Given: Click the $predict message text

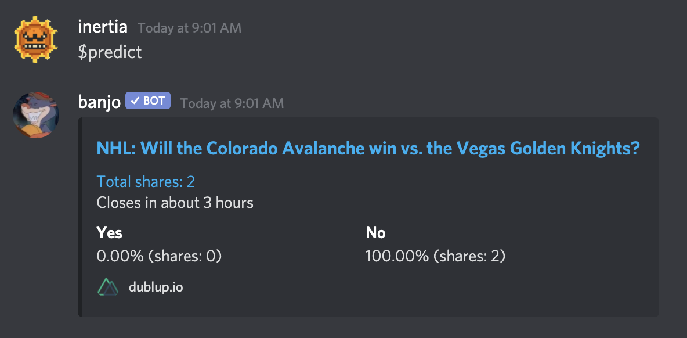Looking at the screenshot, I should pos(110,52).
